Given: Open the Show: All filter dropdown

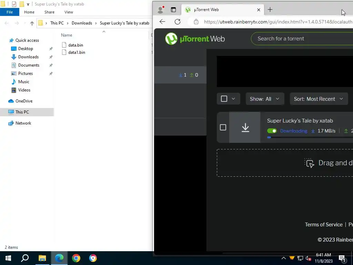Looking at the screenshot, I should click(265, 99).
